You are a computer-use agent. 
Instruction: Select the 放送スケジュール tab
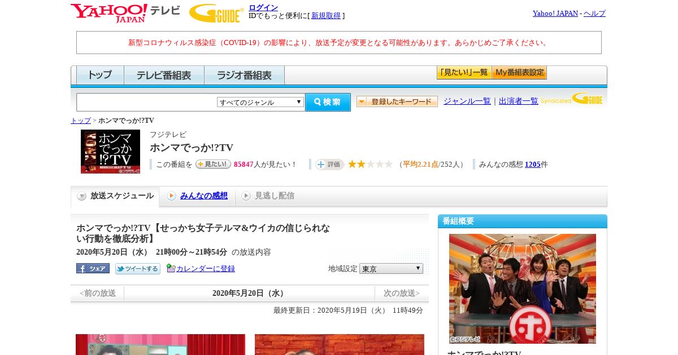pyautogui.click(x=115, y=196)
